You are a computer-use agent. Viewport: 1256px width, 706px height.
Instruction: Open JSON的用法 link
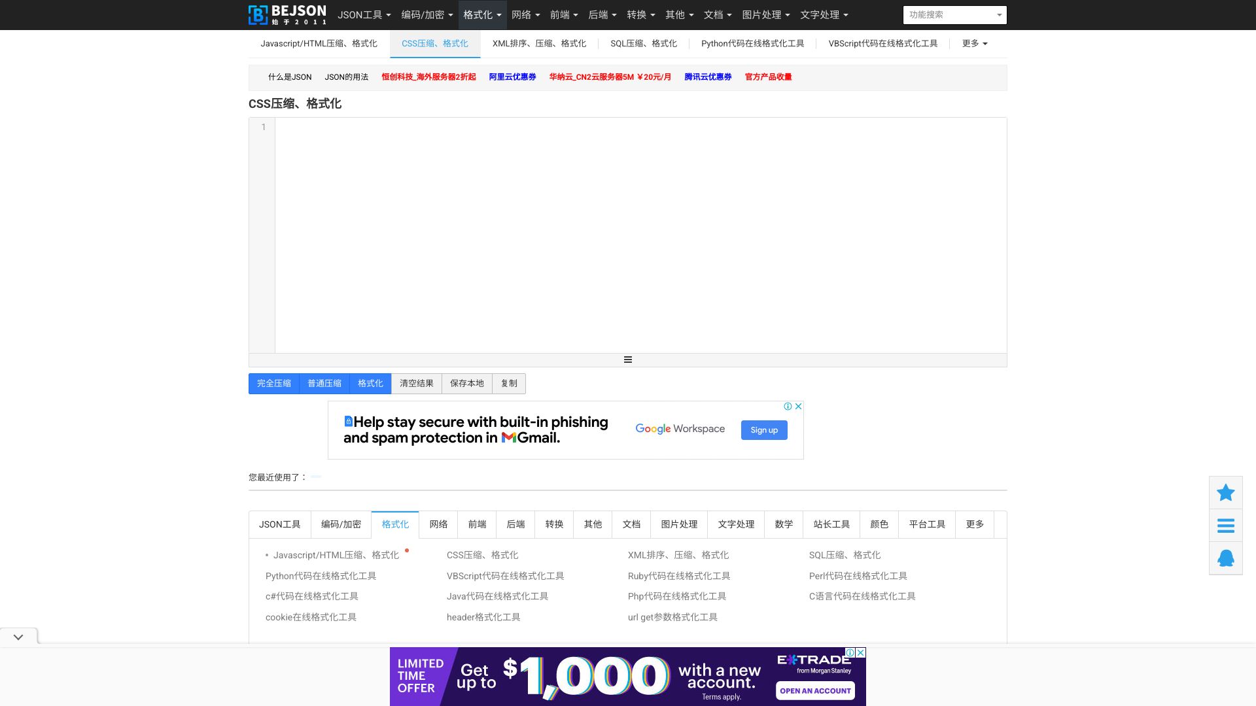pos(346,76)
